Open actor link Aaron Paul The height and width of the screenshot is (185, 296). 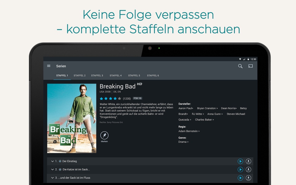tap(186, 108)
